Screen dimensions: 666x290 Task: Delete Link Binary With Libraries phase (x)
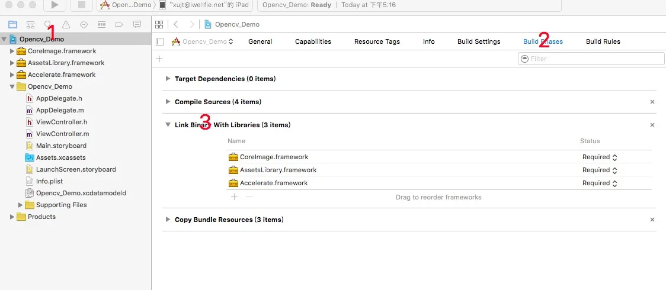652,125
